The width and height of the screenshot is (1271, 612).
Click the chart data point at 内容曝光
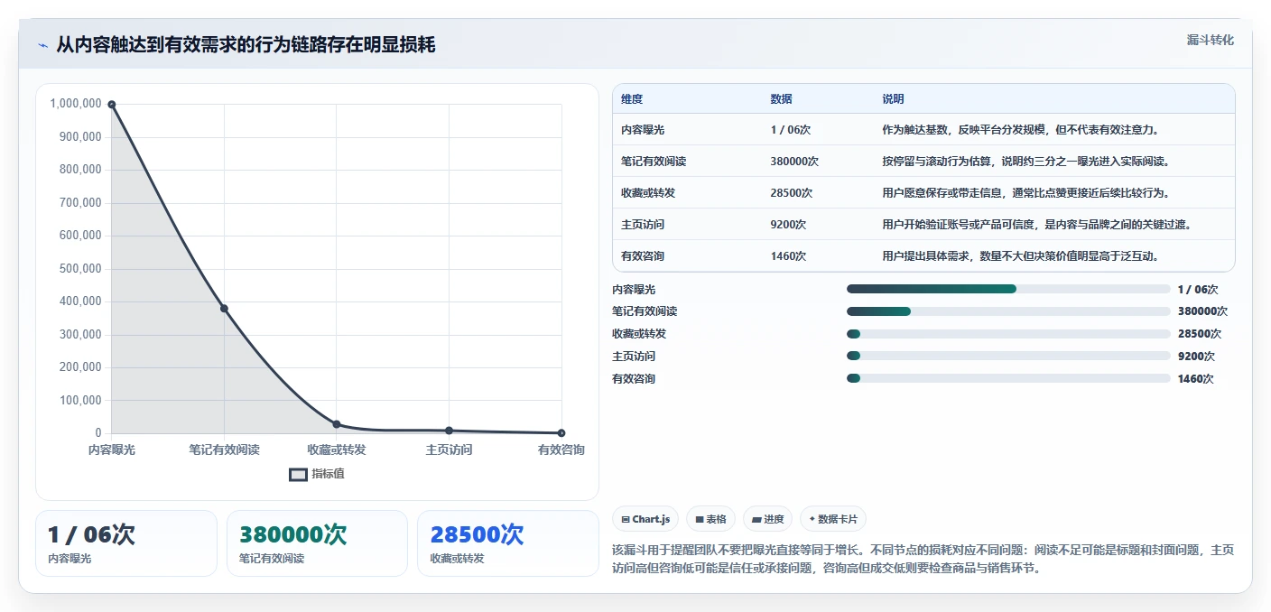click(112, 105)
